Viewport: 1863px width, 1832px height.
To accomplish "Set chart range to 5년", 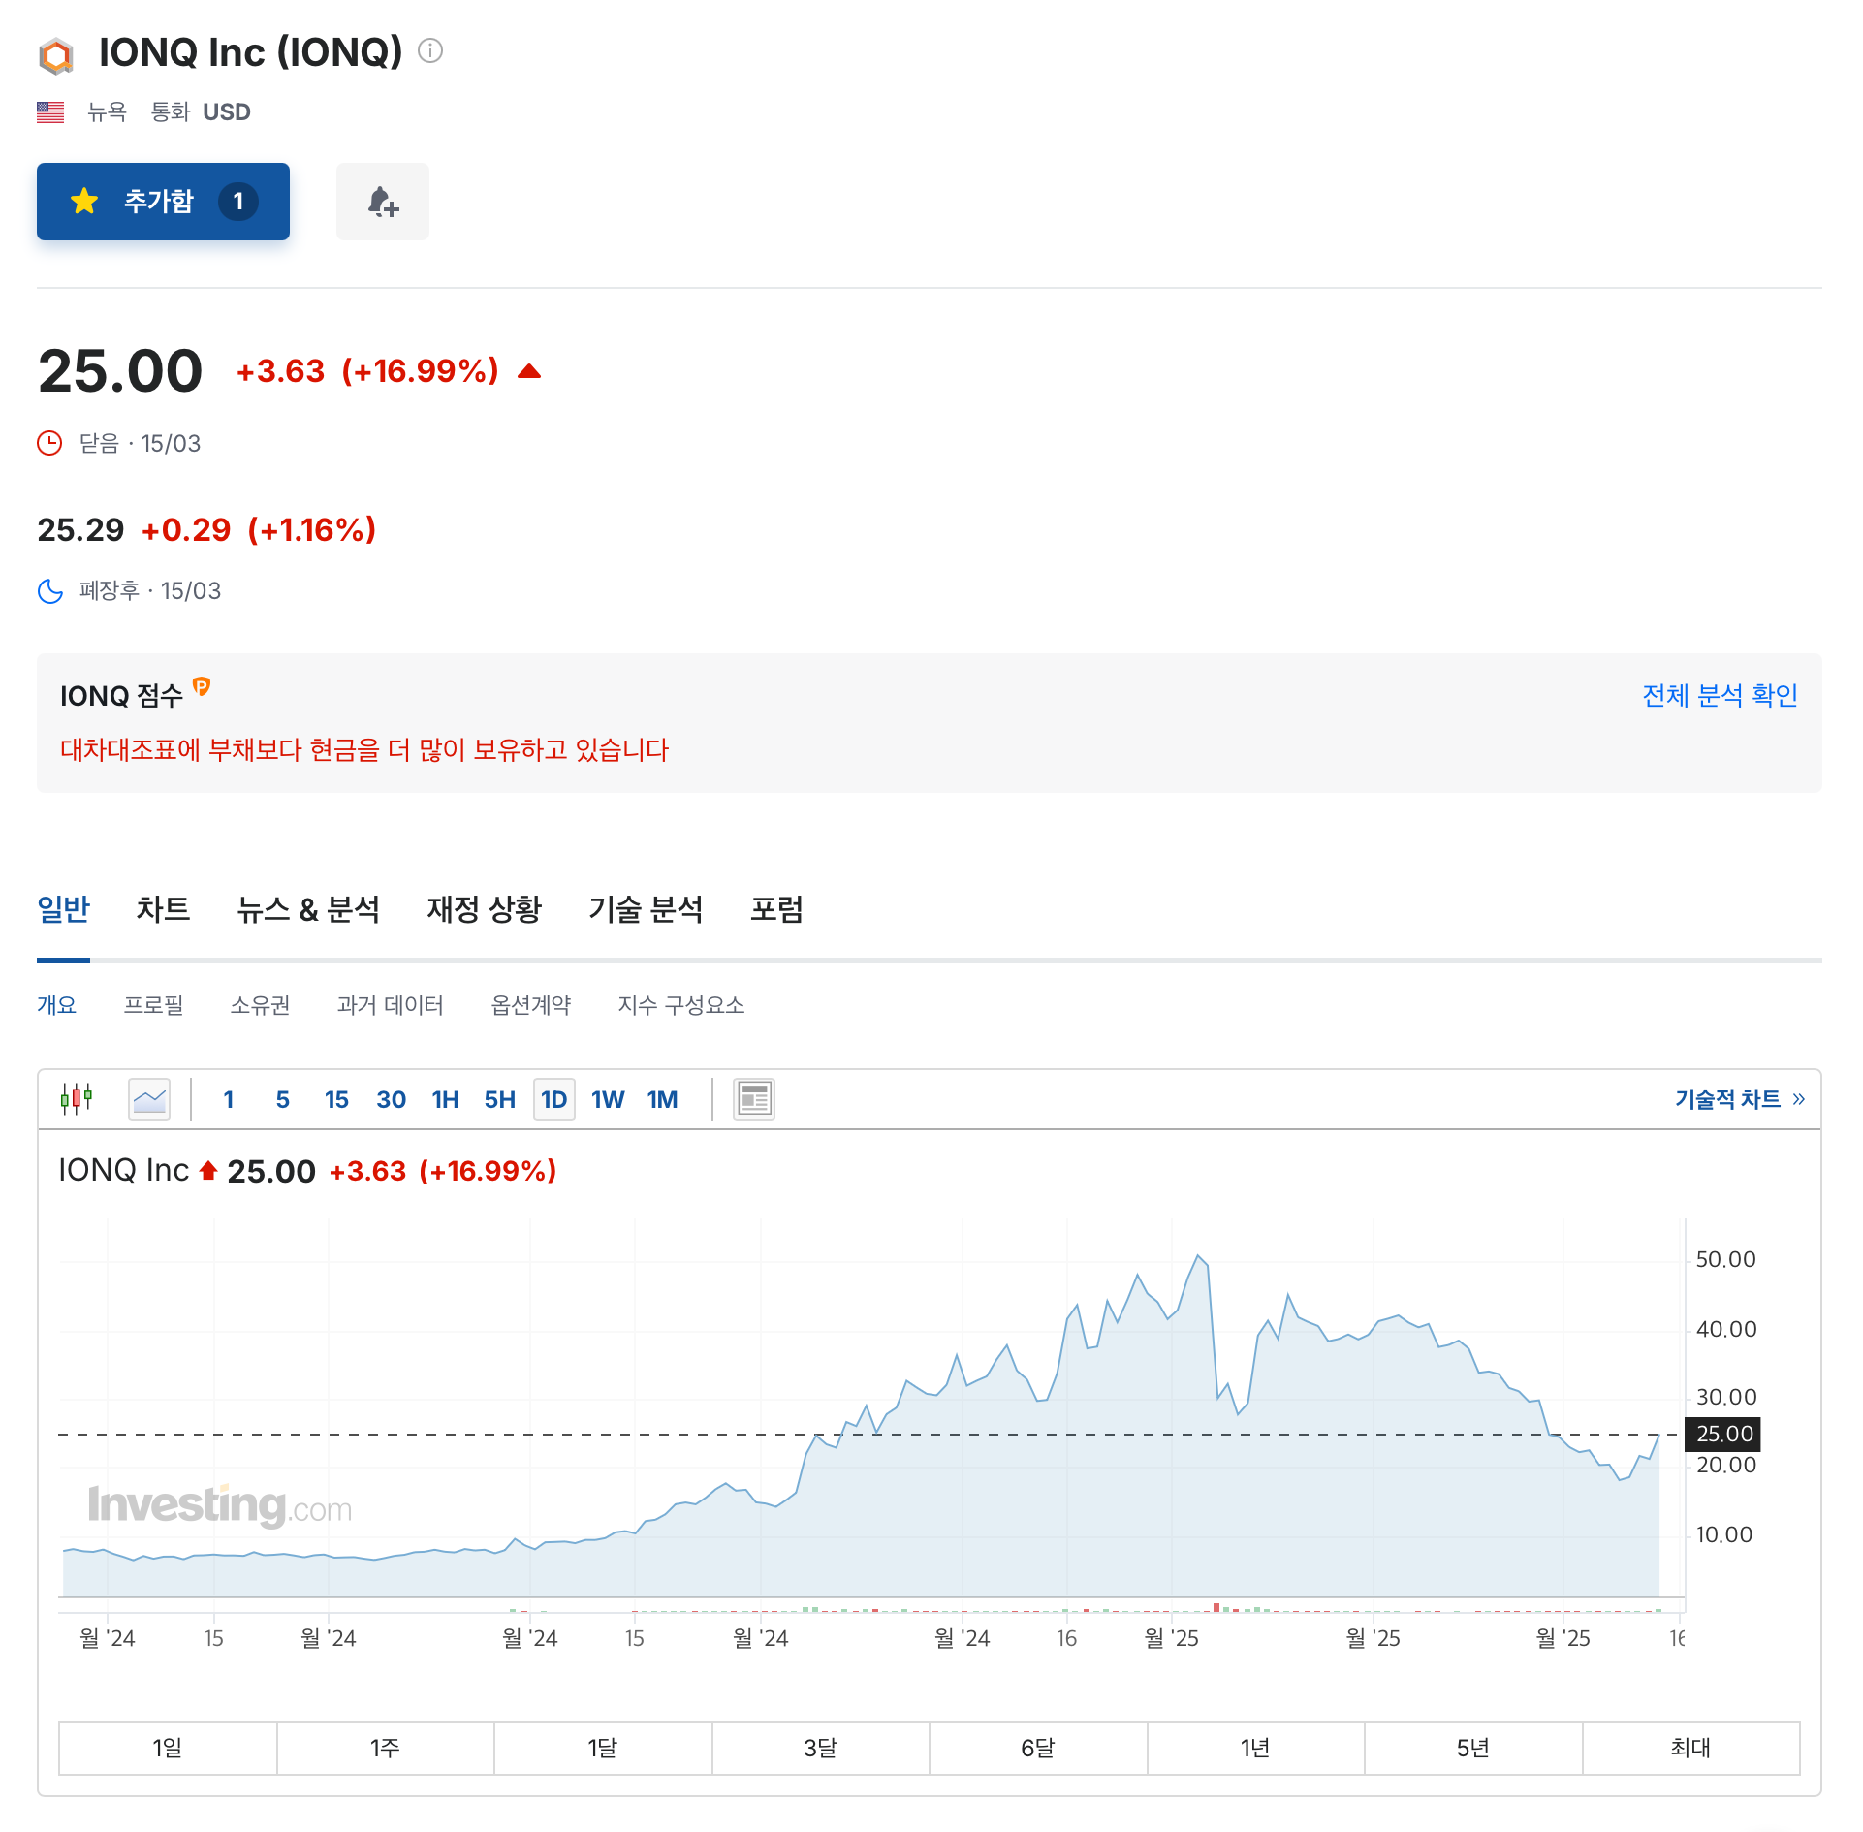I will pyautogui.click(x=1473, y=1749).
